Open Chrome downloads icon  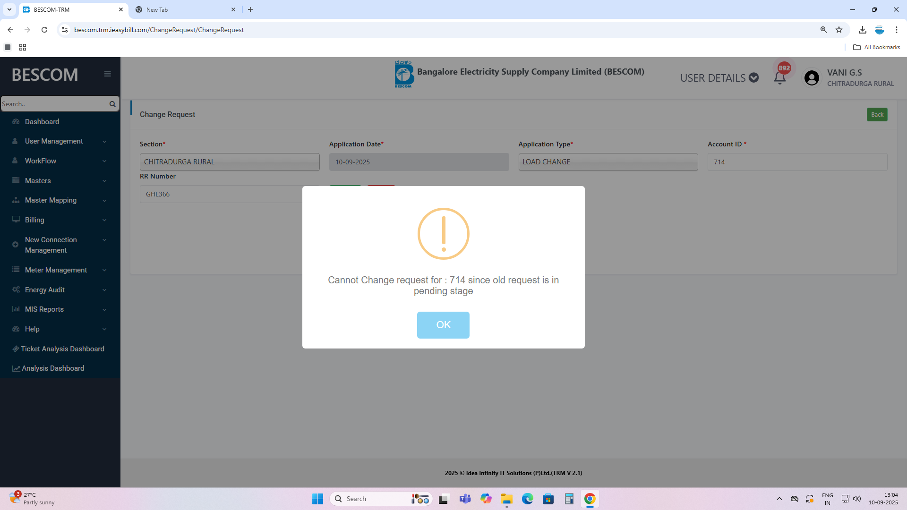(x=862, y=30)
